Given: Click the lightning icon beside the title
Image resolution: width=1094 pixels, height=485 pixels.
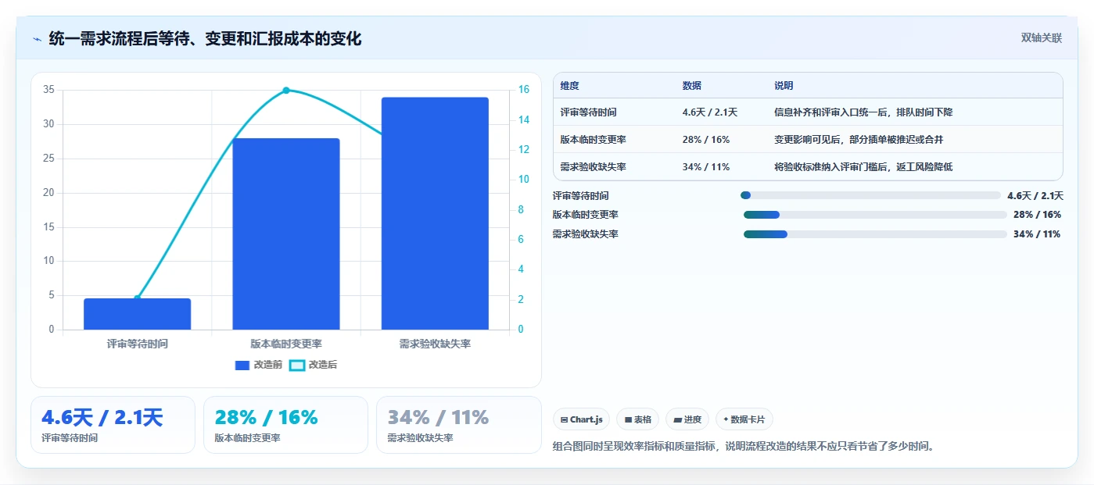Looking at the screenshot, I should pos(37,39).
